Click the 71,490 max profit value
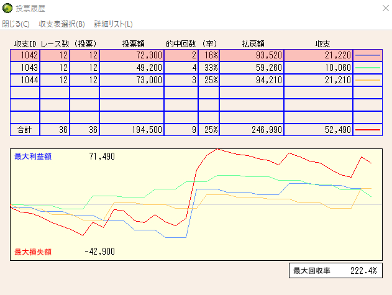The image size is (392, 295). 102,157
